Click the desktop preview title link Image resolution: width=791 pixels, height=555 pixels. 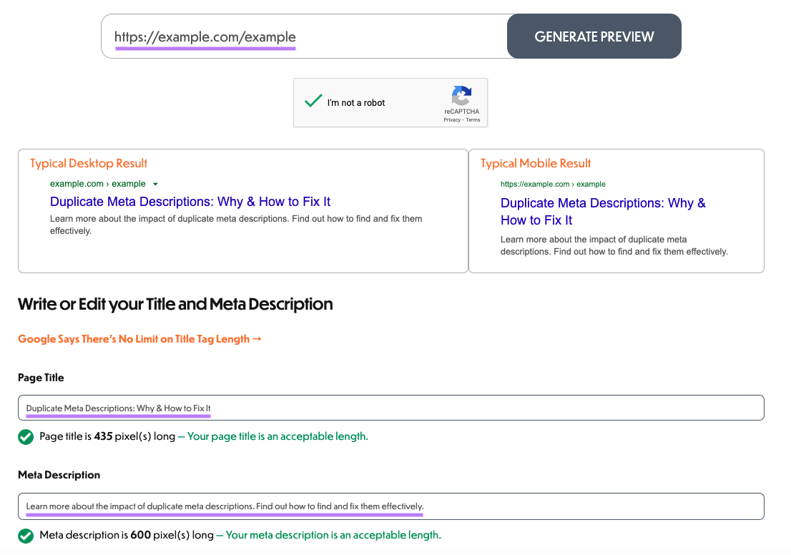[190, 201]
